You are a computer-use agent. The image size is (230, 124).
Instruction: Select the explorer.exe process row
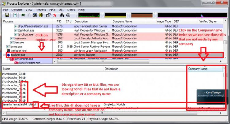pyautogui.click(x=113, y=55)
